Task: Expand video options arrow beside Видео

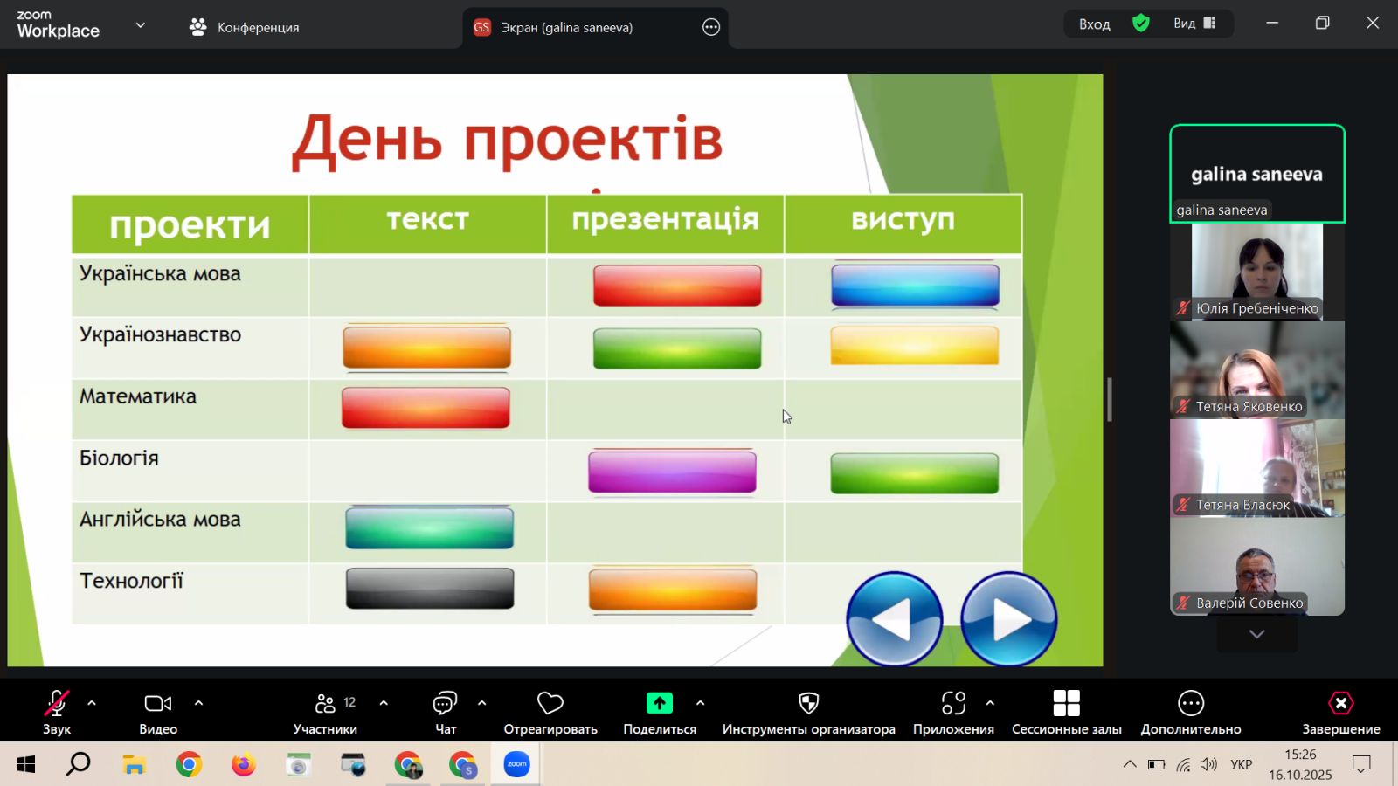Action: (x=198, y=703)
